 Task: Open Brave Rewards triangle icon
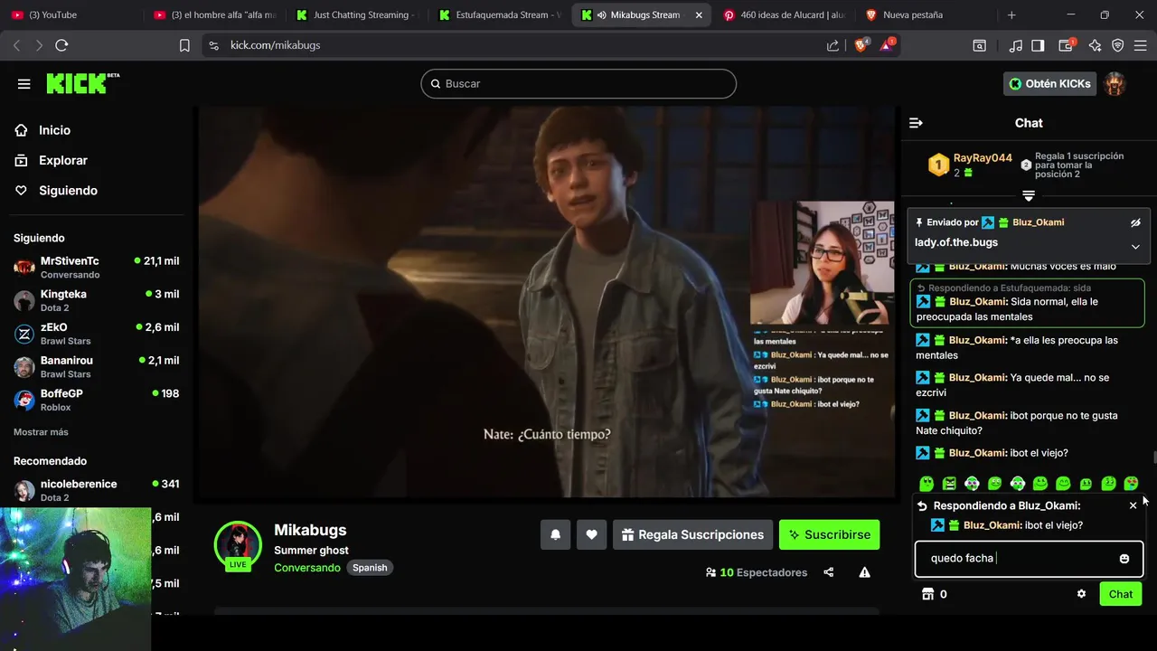[888, 44]
